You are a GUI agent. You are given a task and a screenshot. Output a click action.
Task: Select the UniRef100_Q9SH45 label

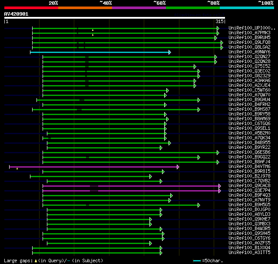249,234
